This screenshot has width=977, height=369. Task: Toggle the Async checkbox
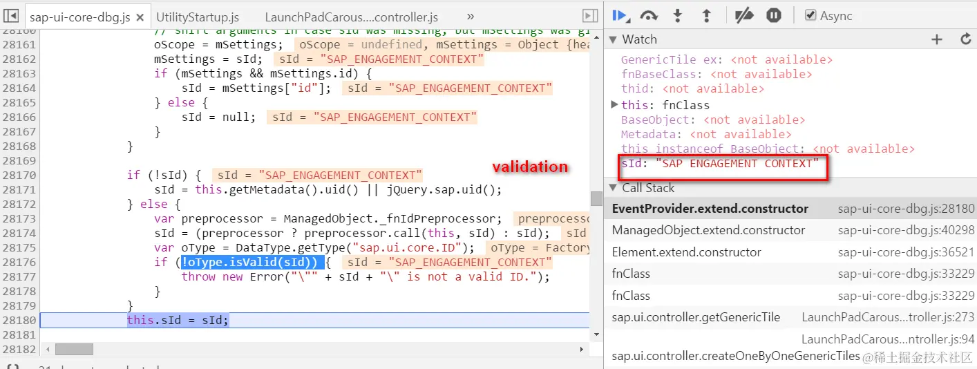tap(811, 15)
